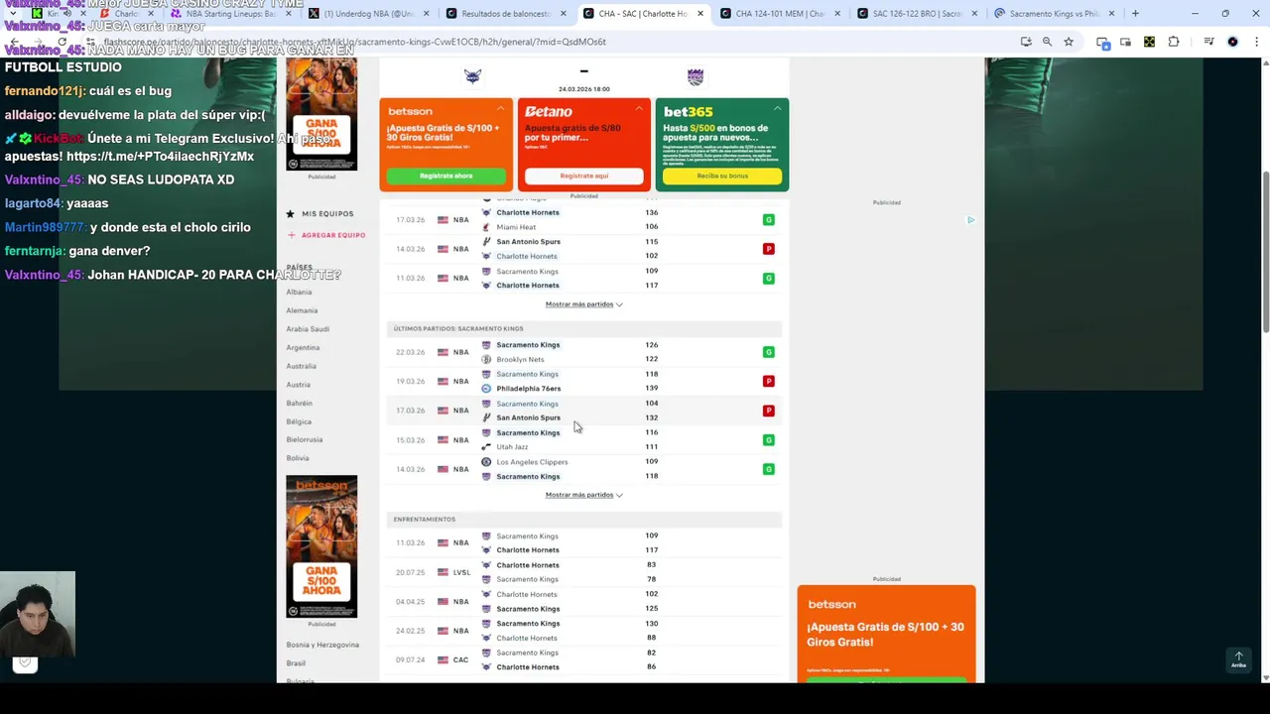Select Bolivia in countries list
This screenshot has width=1270, height=714.
click(x=298, y=458)
